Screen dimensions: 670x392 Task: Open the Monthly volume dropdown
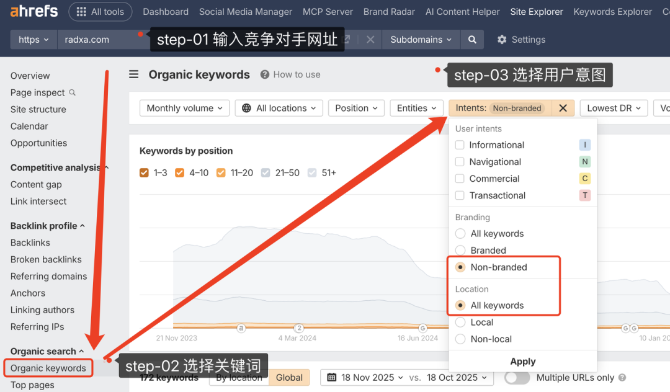(x=184, y=108)
